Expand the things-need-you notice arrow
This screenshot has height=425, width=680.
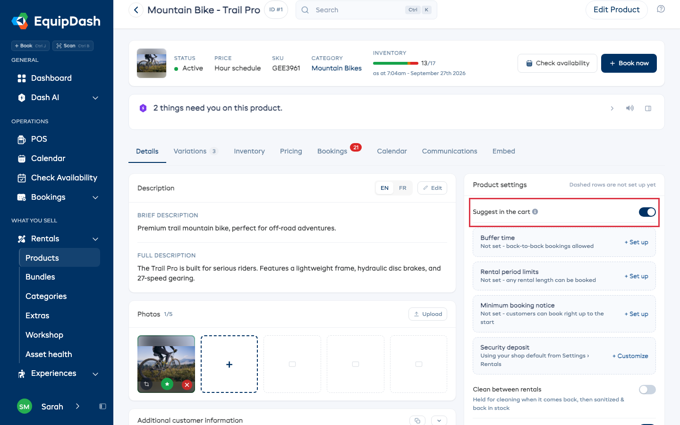pyautogui.click(x=612, y=108)
